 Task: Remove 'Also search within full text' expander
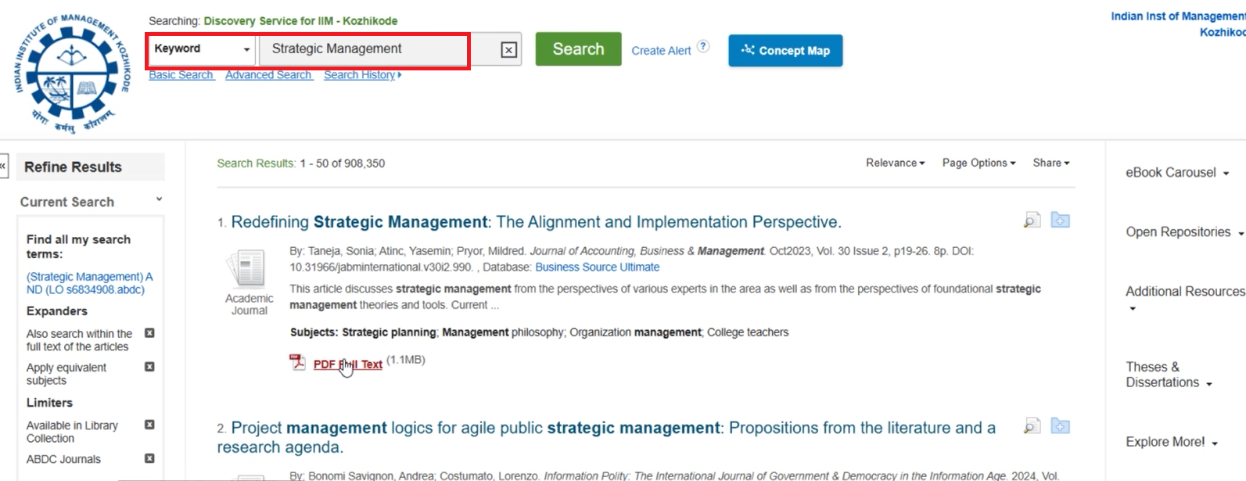pos(149,333)
